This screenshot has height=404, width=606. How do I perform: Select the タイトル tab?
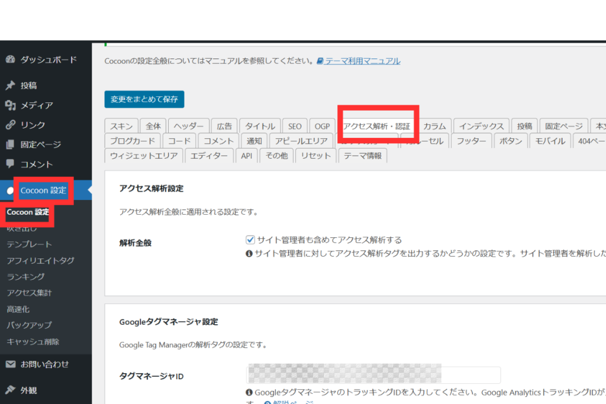260,127
